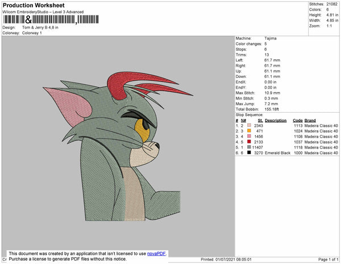Image resolution: width=341 pixels, height=264 pixels.
Task: Click the Machine value 'Tajima'
Action: pos(271,38)
